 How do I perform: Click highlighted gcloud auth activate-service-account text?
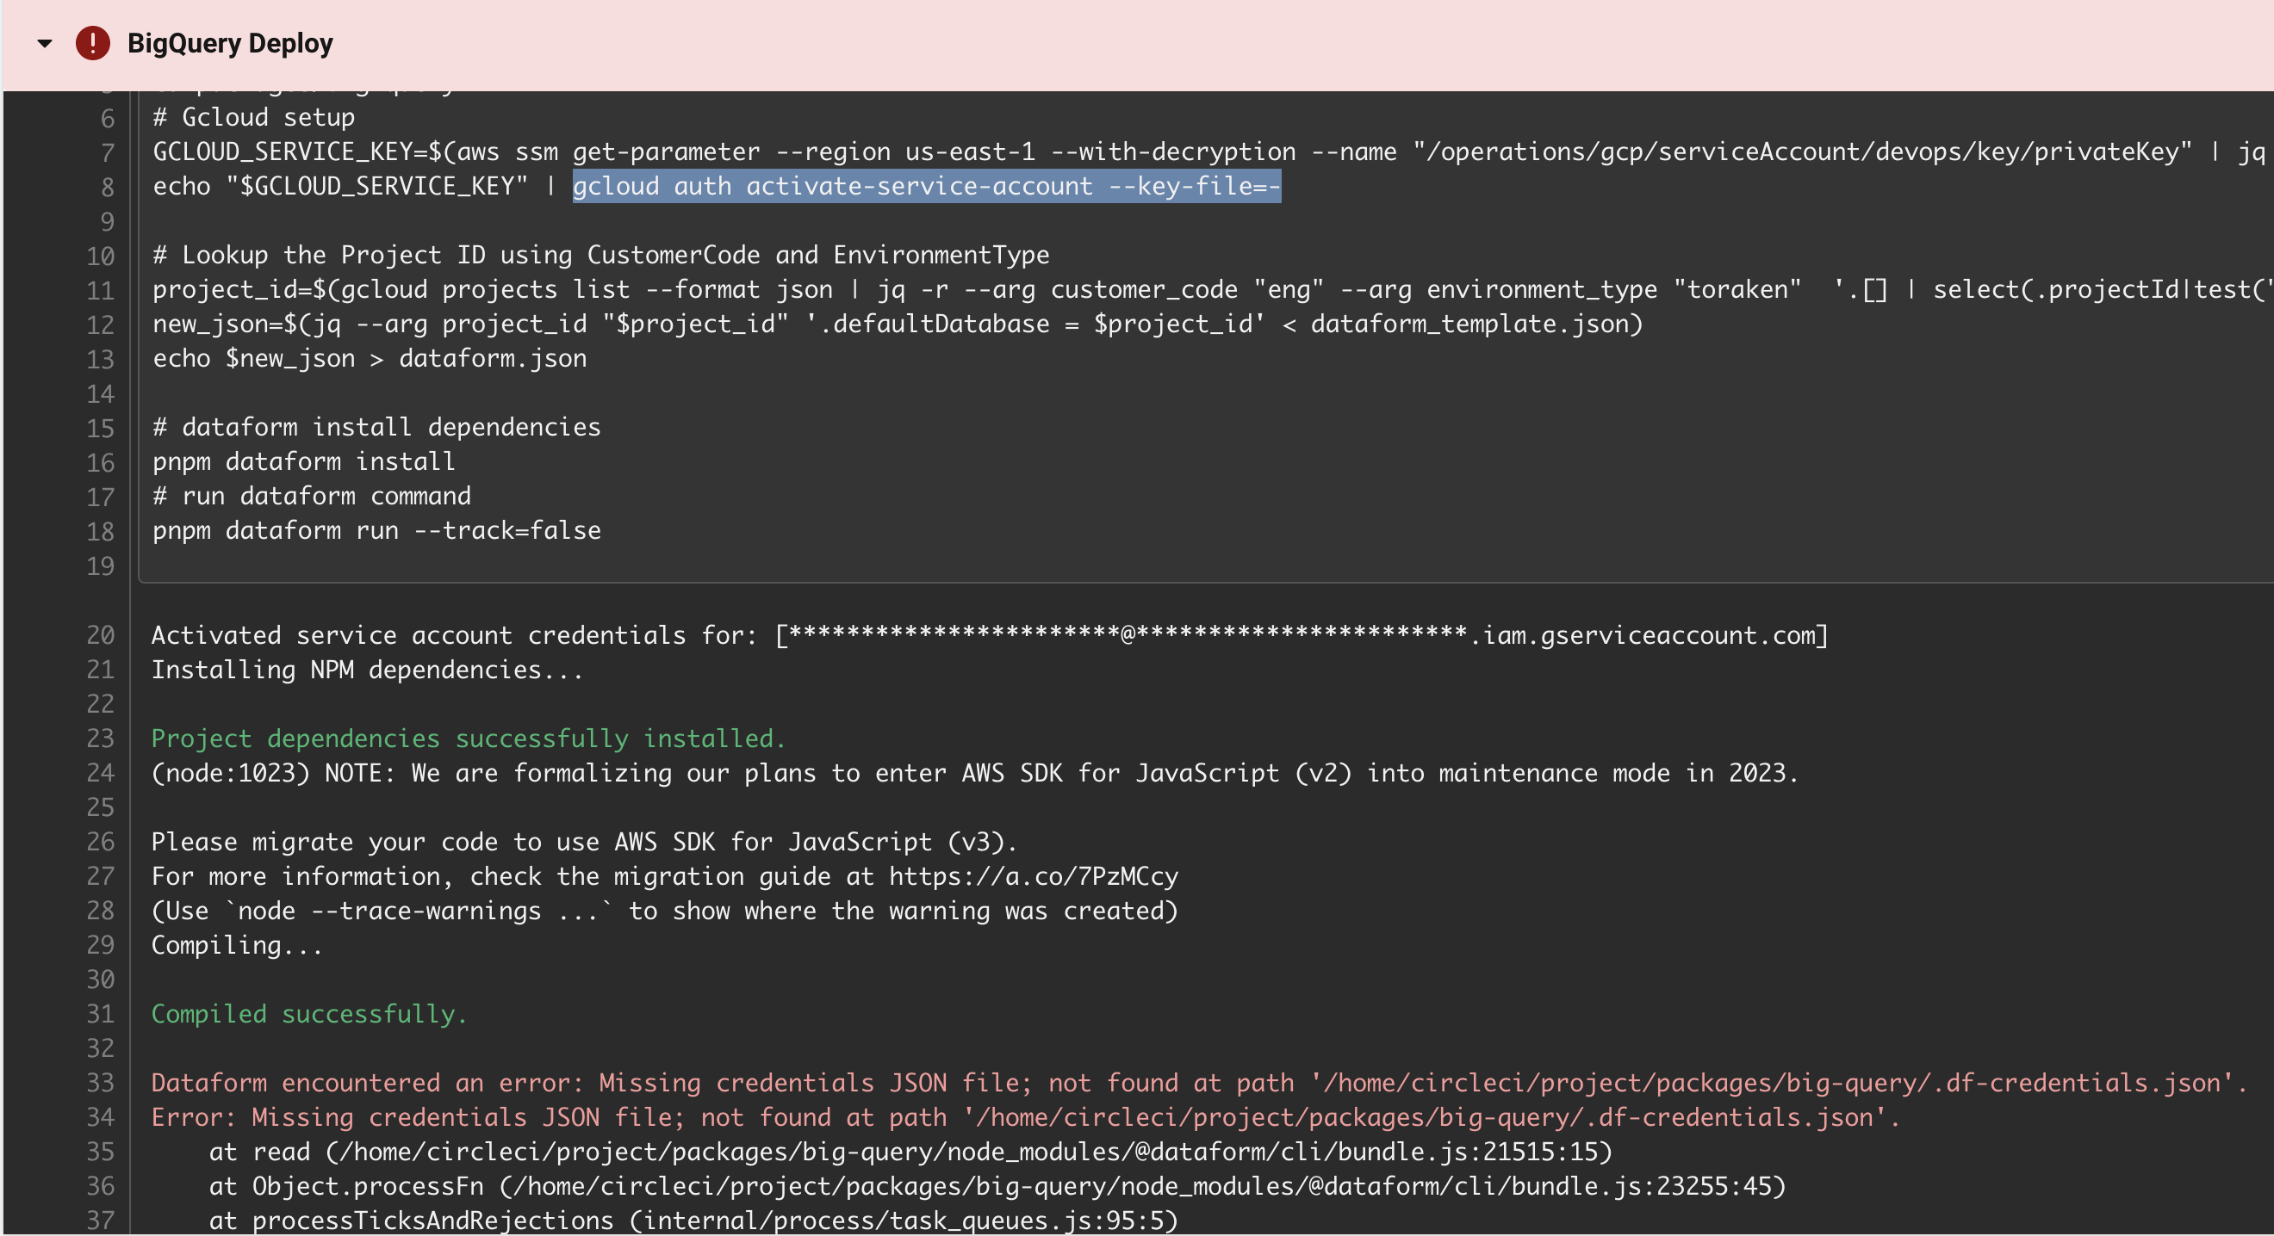click(926, 186)
